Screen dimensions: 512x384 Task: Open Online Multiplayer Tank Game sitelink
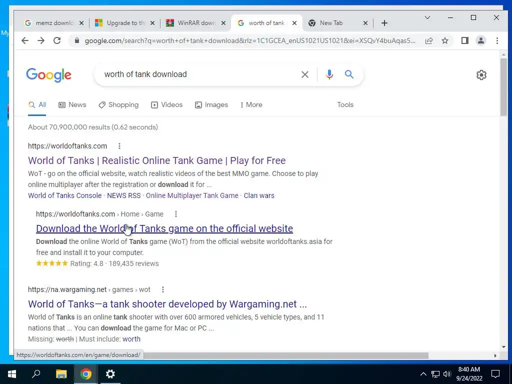[192, 195]
